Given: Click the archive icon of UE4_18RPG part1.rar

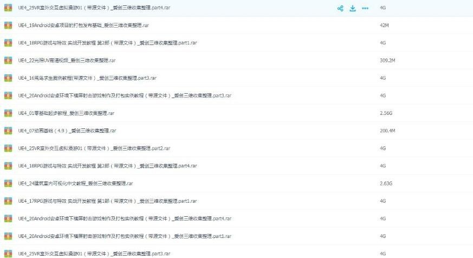Looking at the screenshot, I should pos(8,43).
